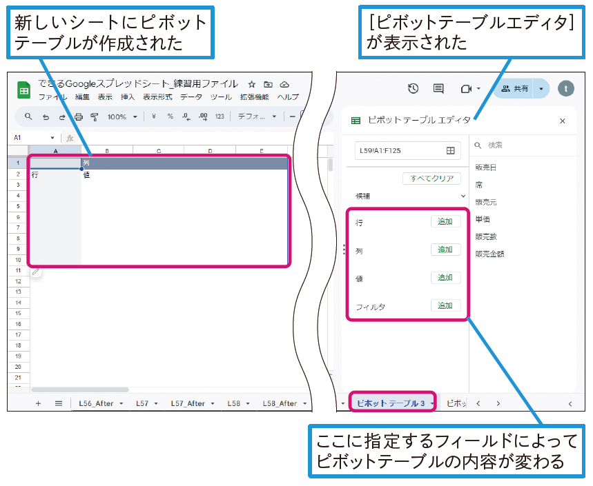Star the spreadsheet with the star icon
The image size is (593, 486).
pyautogui.click(x=251, y=84)
